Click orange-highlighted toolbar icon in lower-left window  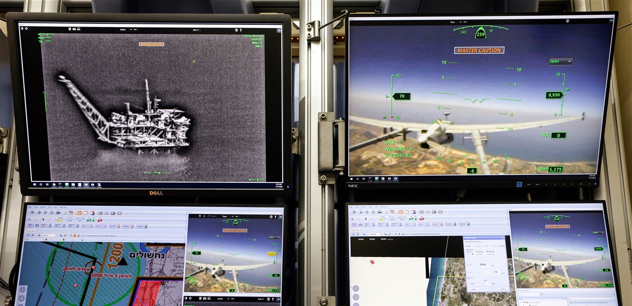tap(79, 213)
